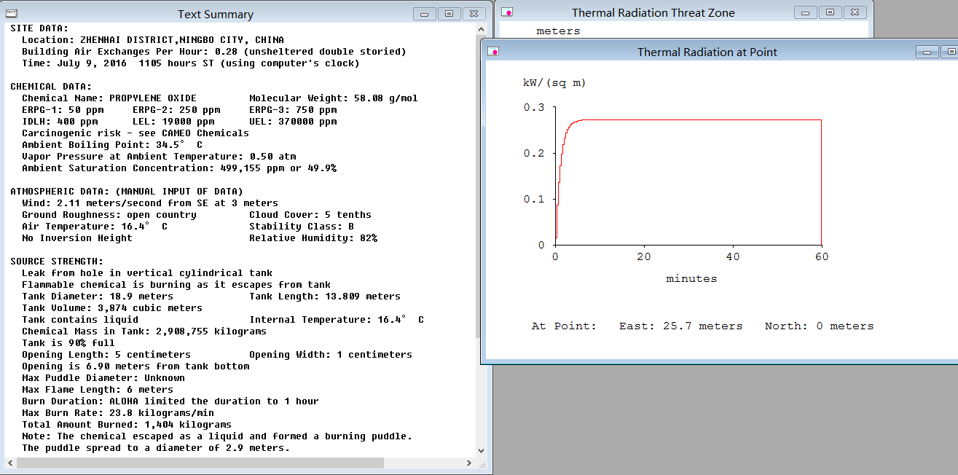The height and width of the screenshot is (475, 958).
Task: Click Air Temperature 16.4° C in atmospheric data
Action: tap(95, 226)
